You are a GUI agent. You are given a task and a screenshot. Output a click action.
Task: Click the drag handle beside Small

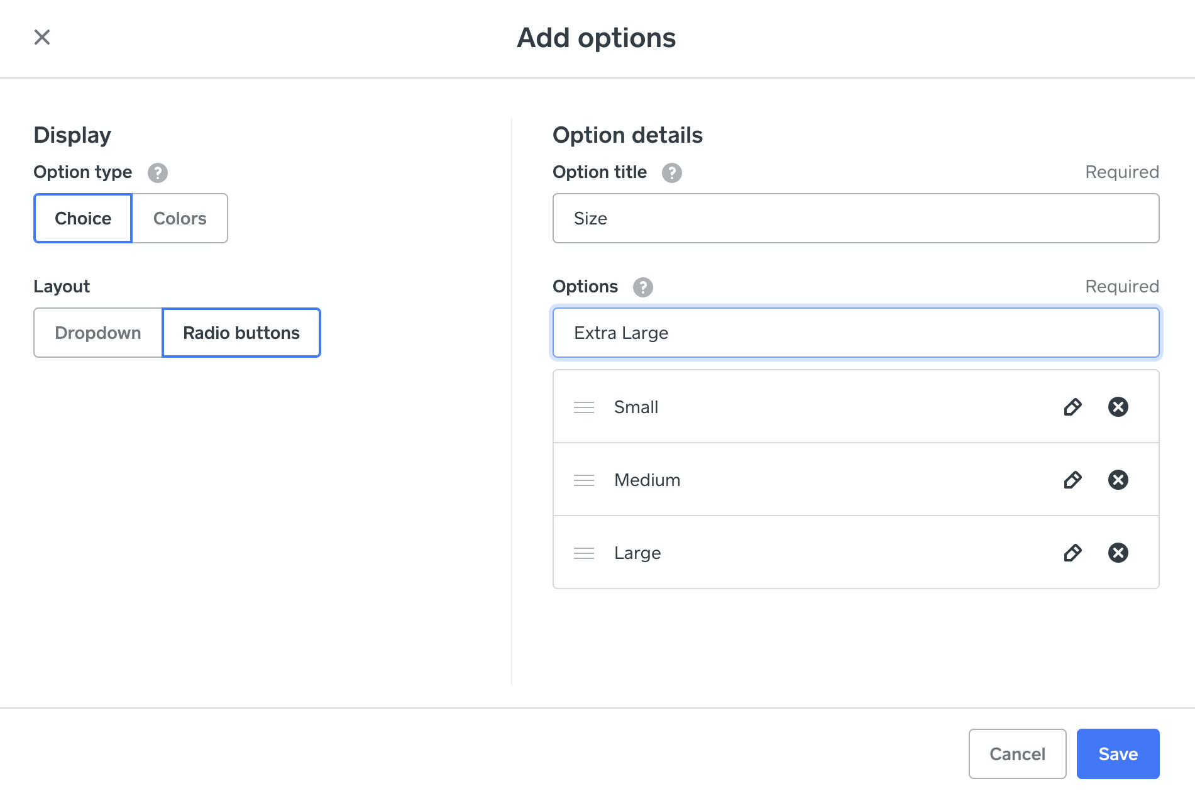[x=584, y=407]
